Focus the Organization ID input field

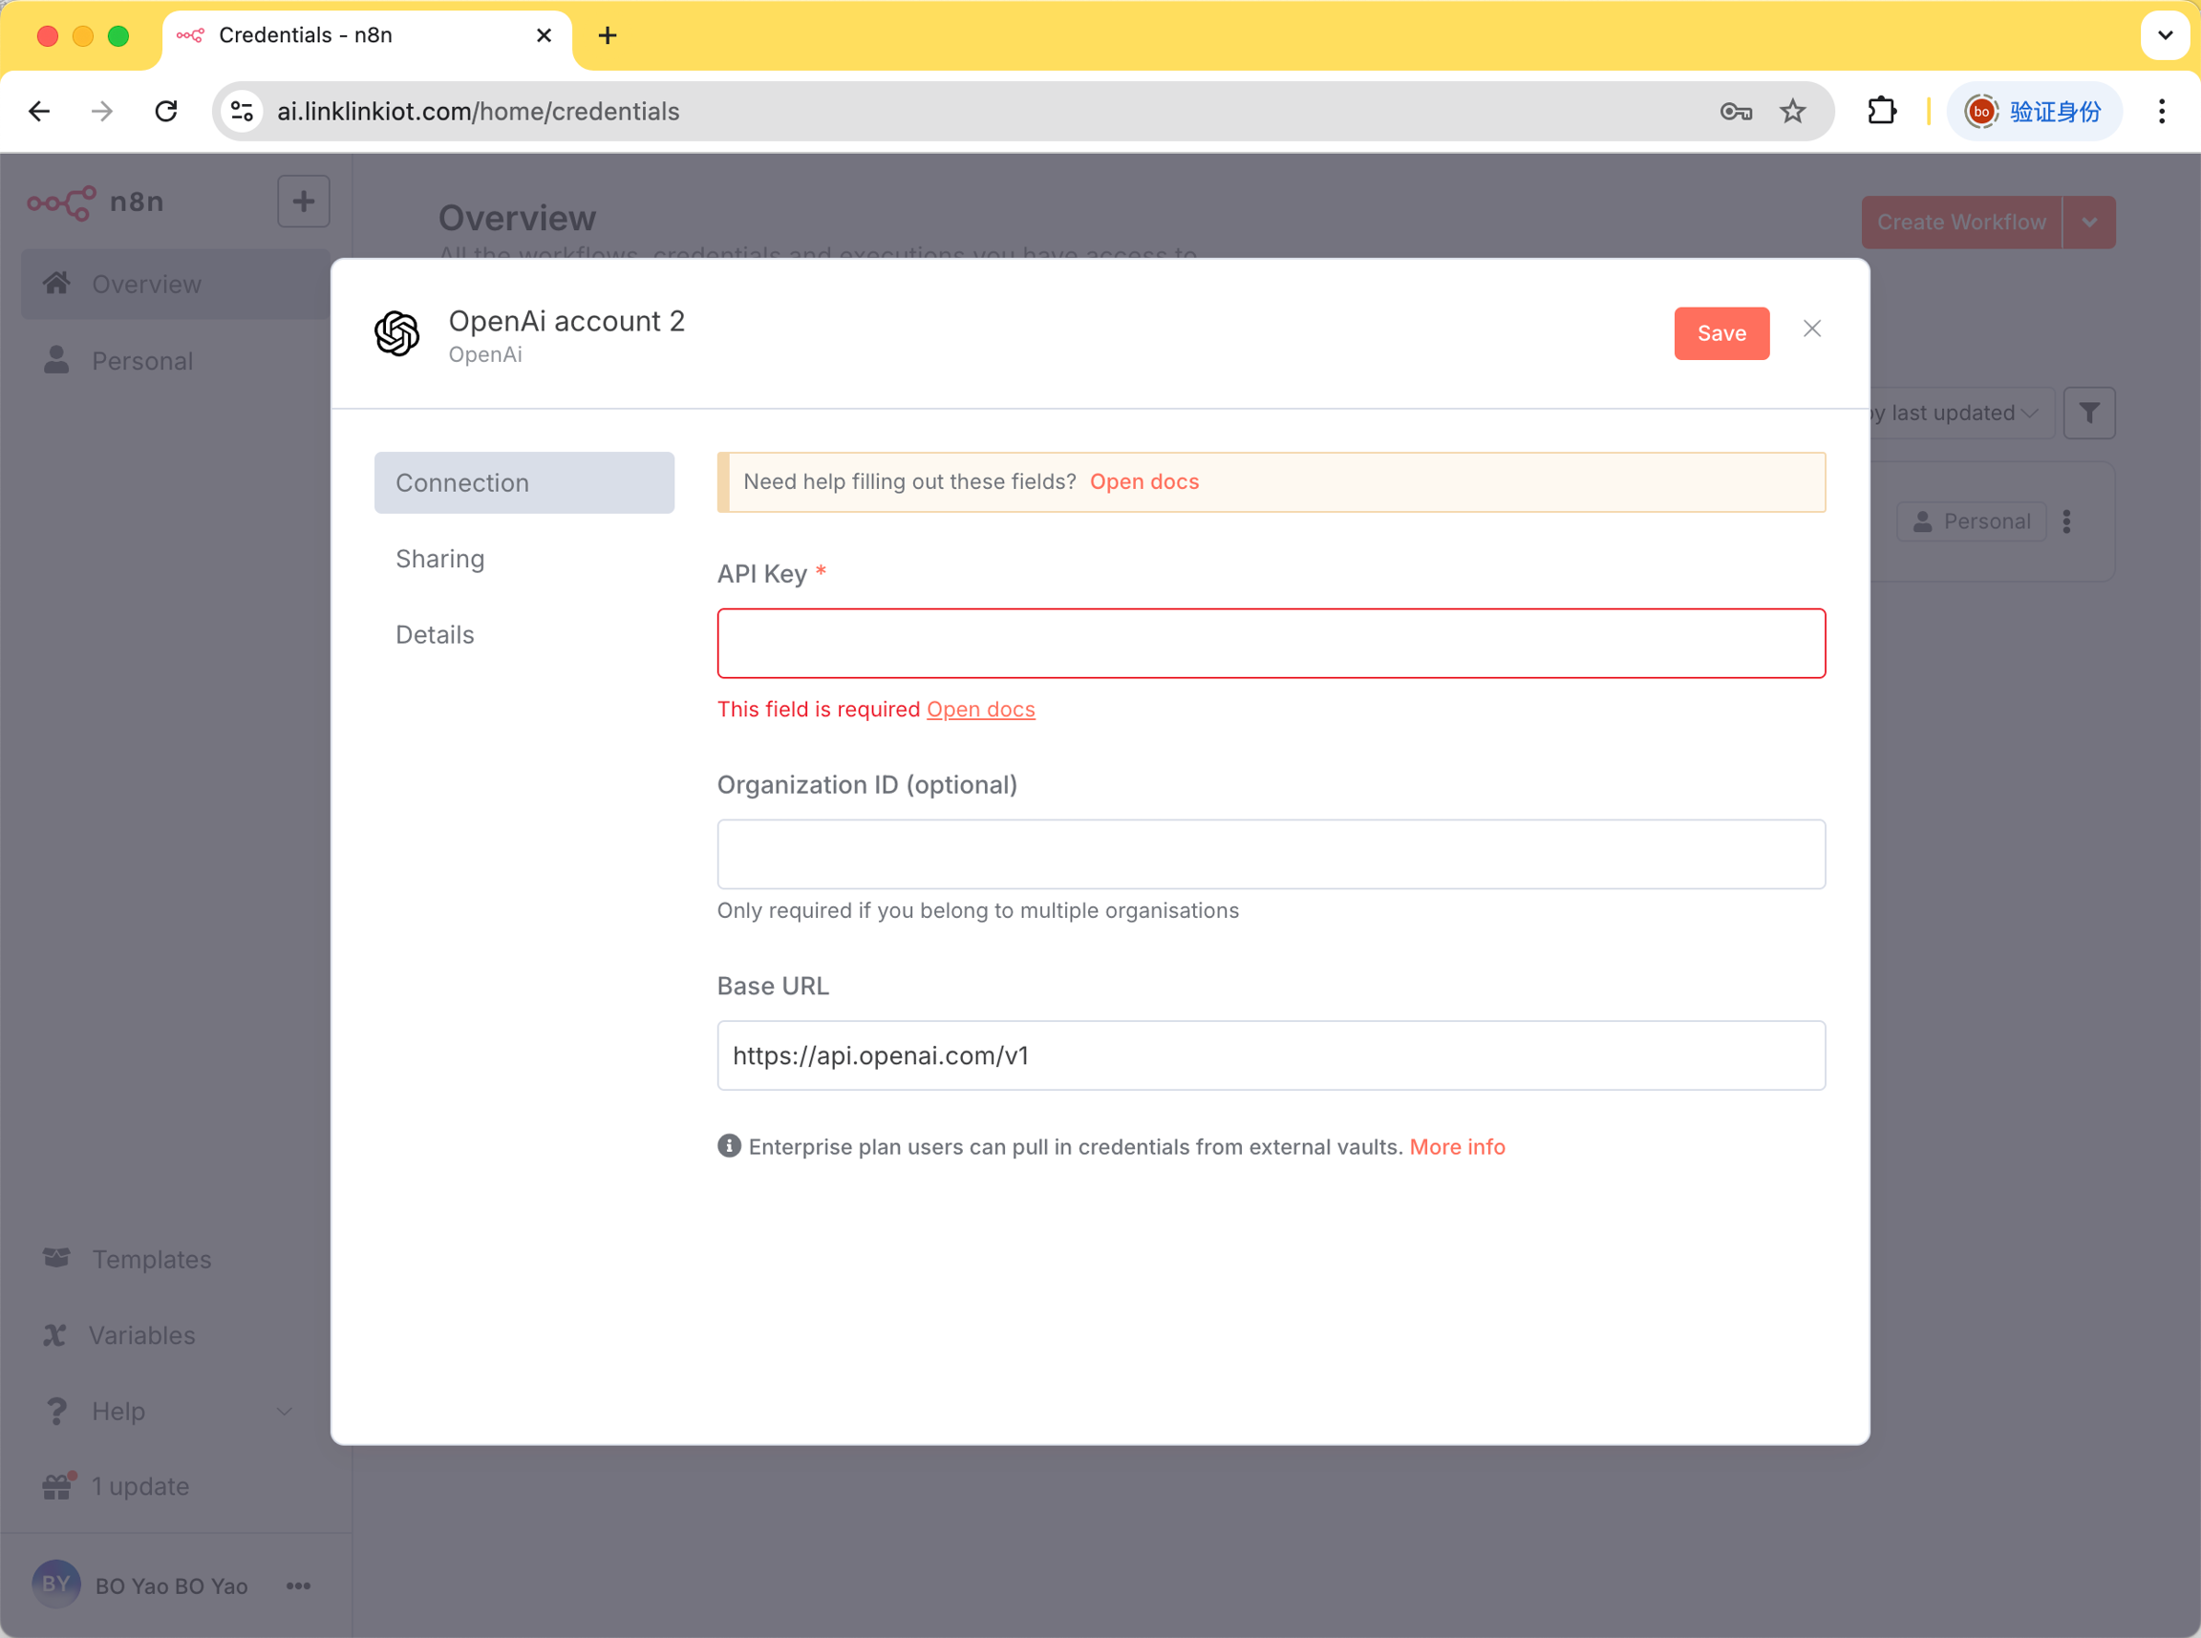pos(1271,854)
